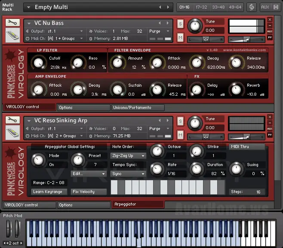Screen dimensions: 283x248
Task: Open Output dropdown for VC Nu Bass
Action: pyautogui.click(x=82, y=31)
